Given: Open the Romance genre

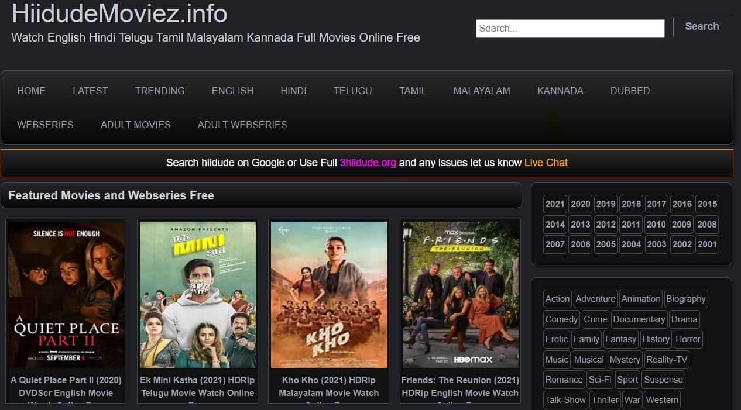Looking at the screenshot, I should pos(564,380).
